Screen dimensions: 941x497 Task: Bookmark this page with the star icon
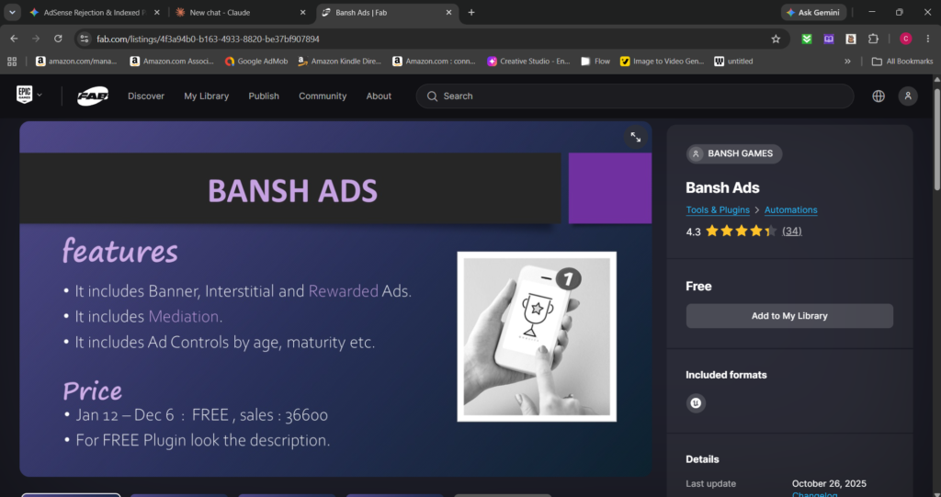point(776,39)
